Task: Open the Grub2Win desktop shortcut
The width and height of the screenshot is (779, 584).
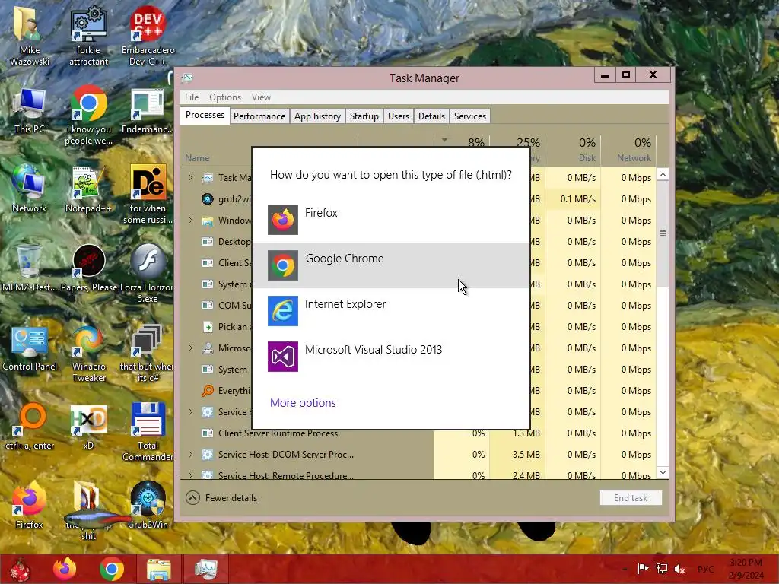Action: click(148, 505)
